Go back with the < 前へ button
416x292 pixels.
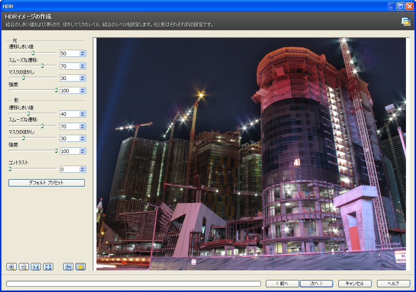click(x=282, y=284)
